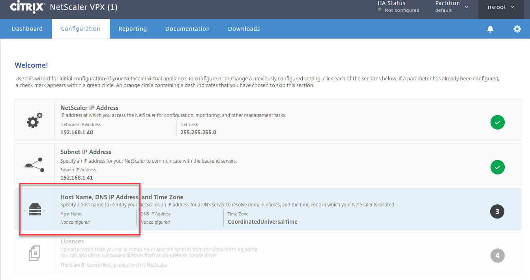The height and width of the screenshot is (280, 530).
Task: Go to the Documentation tab
Action: point(187,29)
